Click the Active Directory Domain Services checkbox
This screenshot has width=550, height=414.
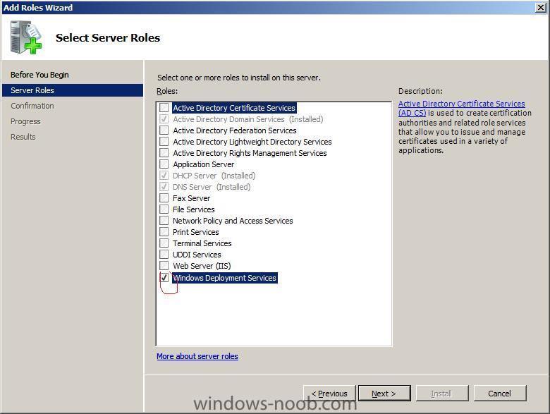pos(164,119)
